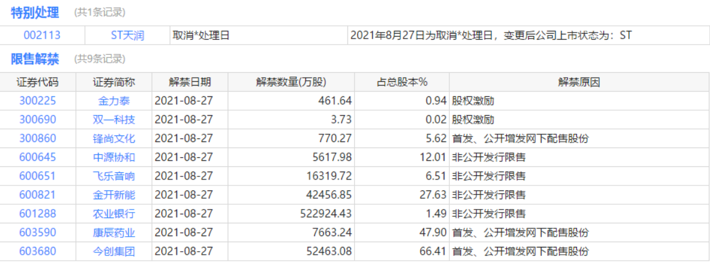Screen dimensions: 710x265
Task: Click 非公开发行限售 in 农业银行 row
Action: (x=488, y=213)
